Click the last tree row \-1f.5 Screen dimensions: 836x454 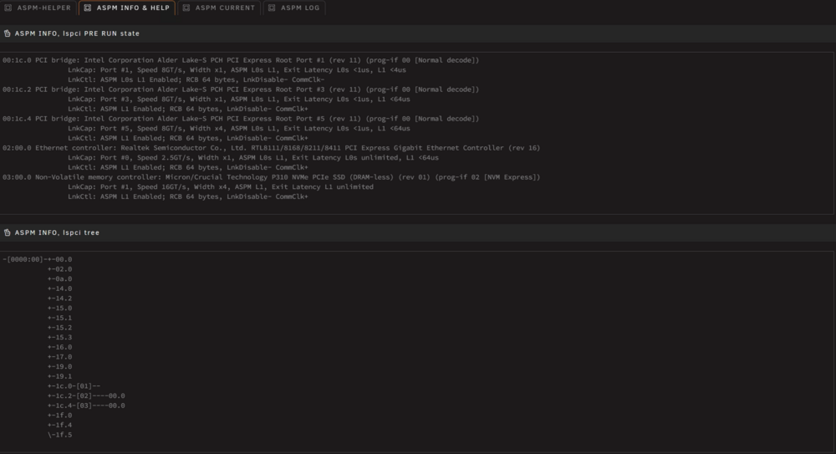[x=59, y=435]
